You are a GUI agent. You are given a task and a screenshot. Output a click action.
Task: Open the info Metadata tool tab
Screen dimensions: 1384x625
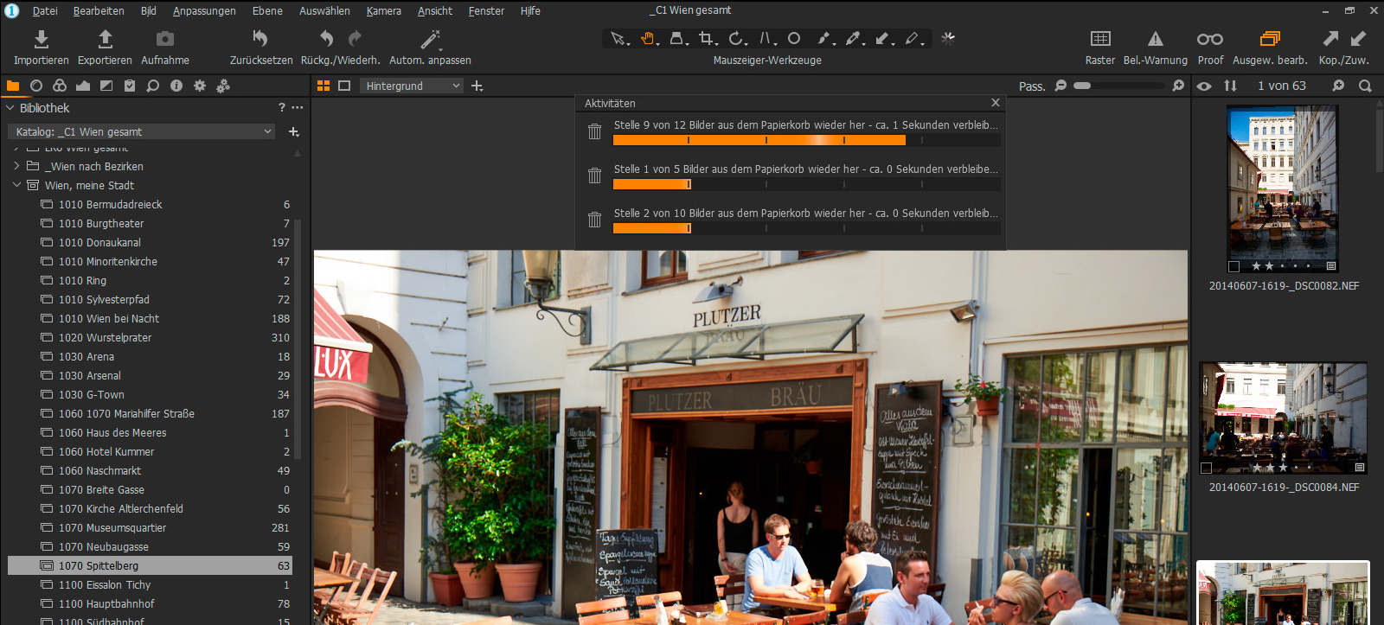[x=176, y=86]
